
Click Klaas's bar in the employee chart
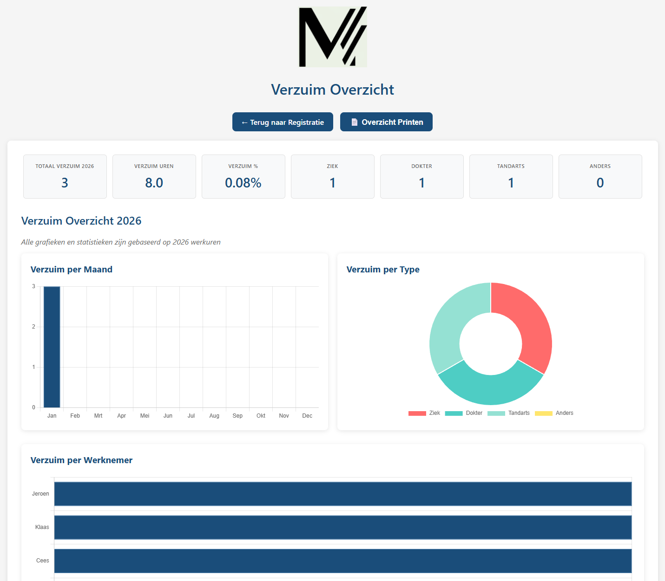pos(342,527)
